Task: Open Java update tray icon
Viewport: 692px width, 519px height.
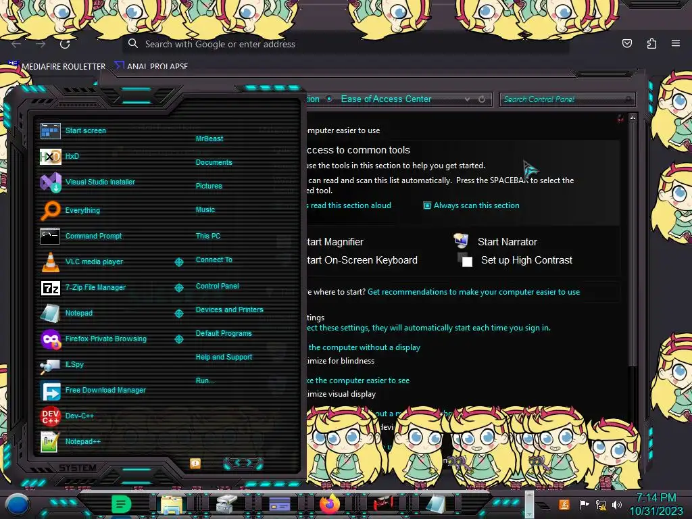Action: pyautogui.click(x=564, y=504)
